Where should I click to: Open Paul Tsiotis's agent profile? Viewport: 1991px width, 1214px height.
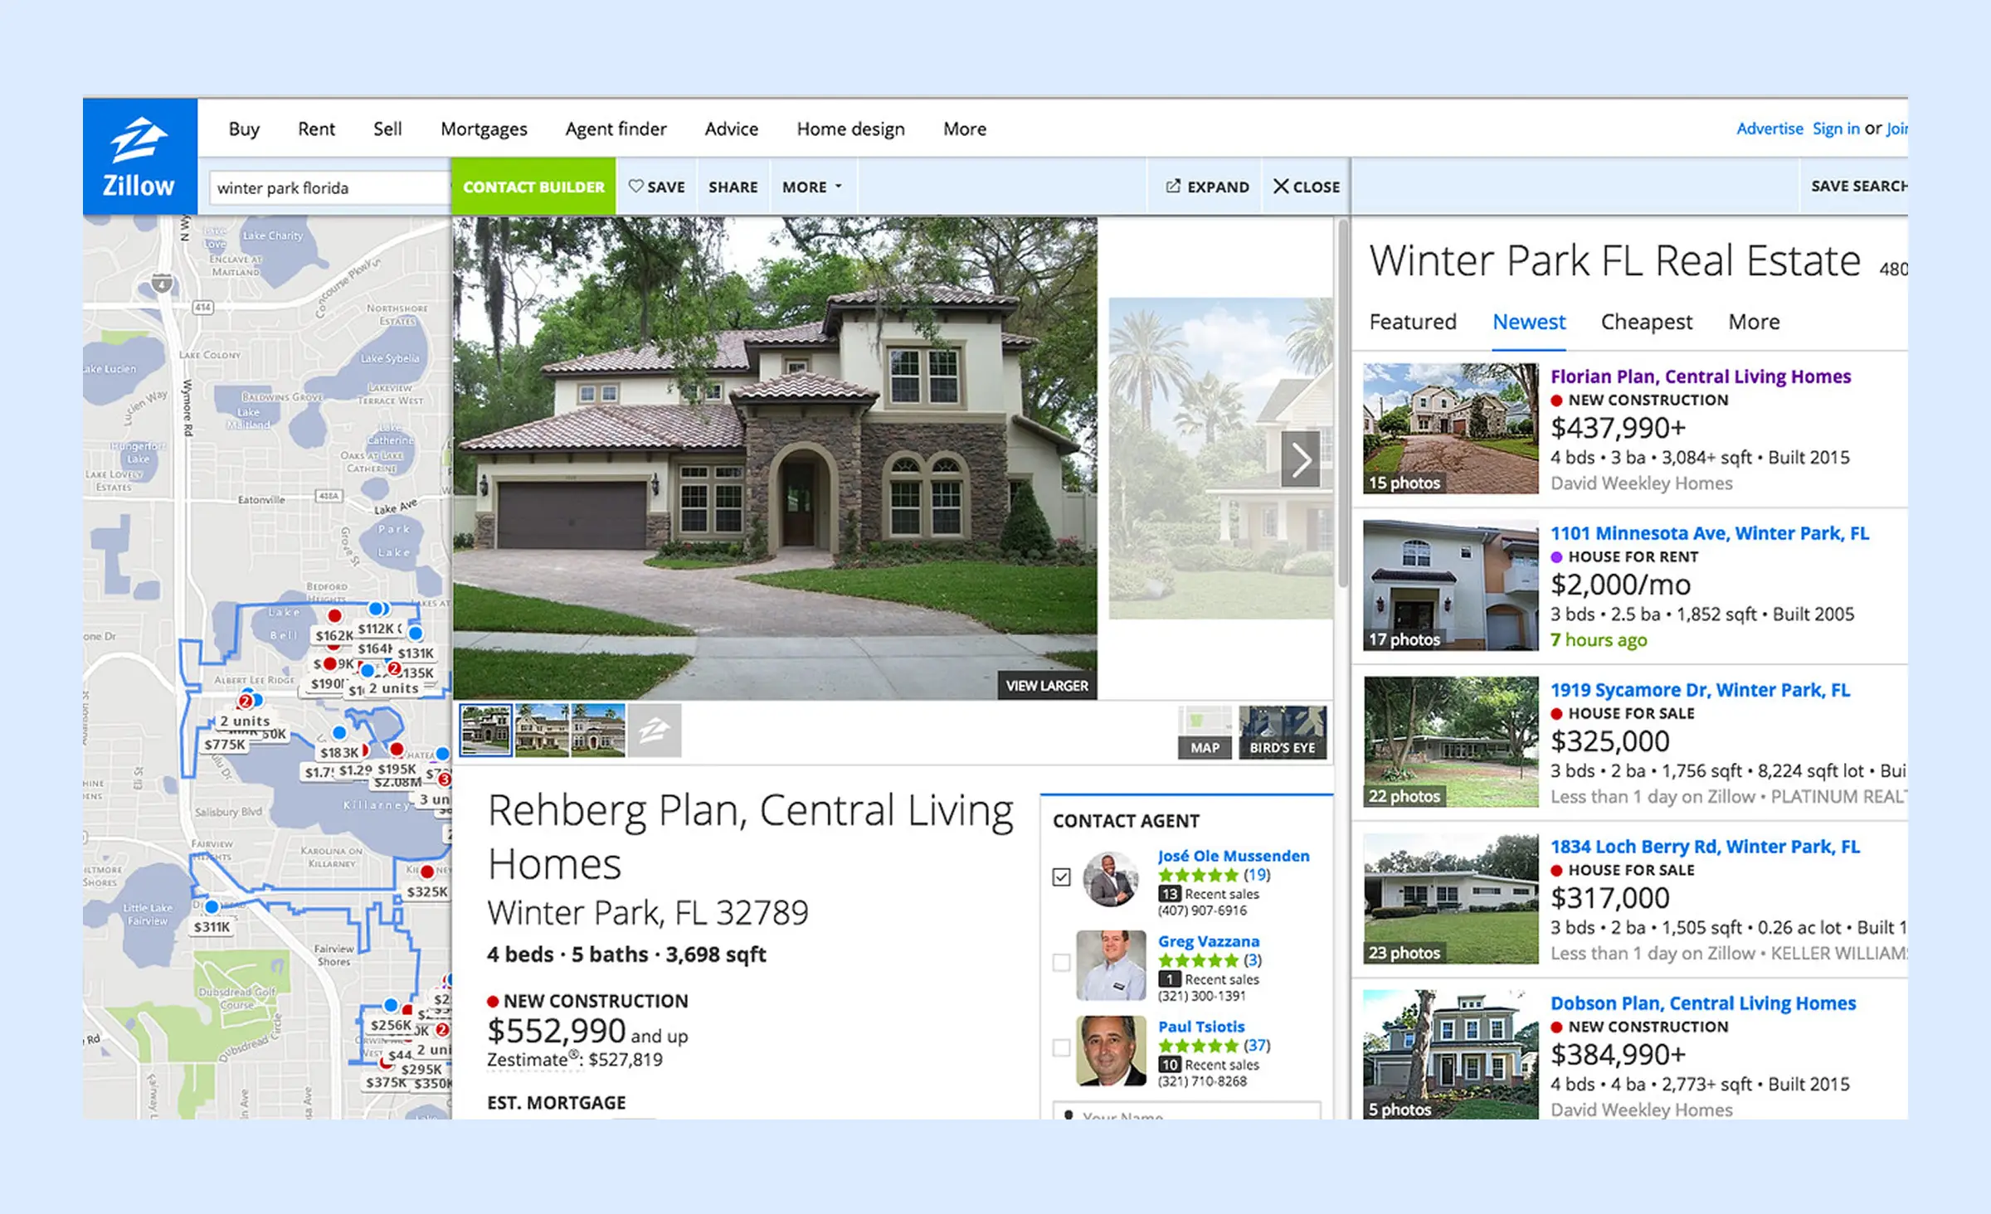1201,1027
